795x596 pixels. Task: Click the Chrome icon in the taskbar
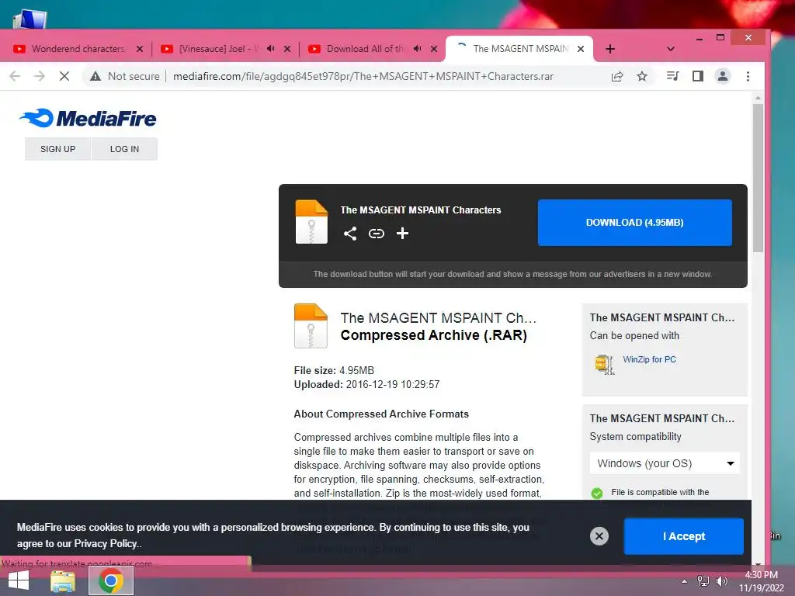(111, 580)
